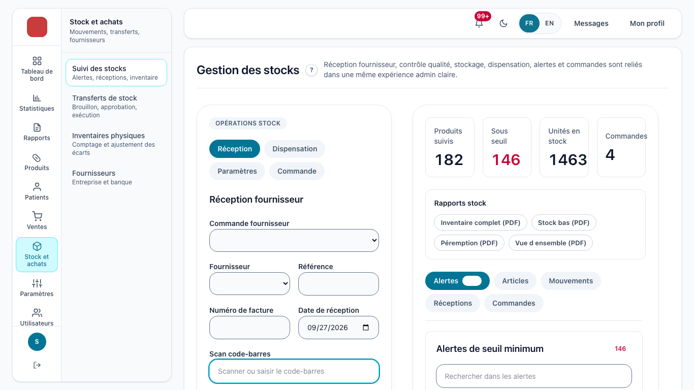
Task: Open Messages in top bar
Action: tap(591, 23)
